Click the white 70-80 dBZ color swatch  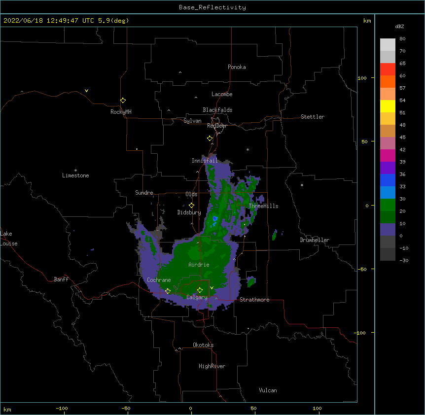(x=388, y=45)
